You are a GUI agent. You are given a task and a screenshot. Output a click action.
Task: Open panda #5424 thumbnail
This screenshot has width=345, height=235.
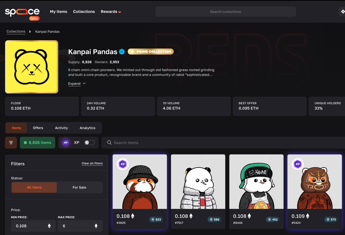pos(315,181)
